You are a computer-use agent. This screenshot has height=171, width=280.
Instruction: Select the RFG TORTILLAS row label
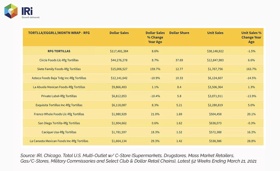59,51
